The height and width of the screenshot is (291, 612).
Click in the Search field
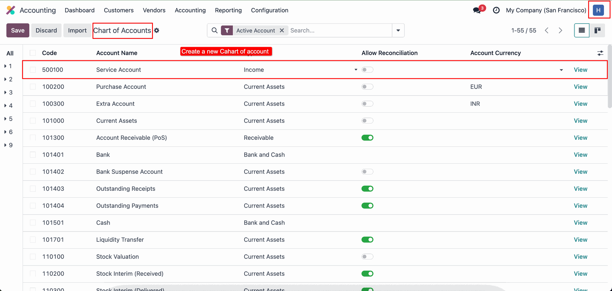pos(339,31)
